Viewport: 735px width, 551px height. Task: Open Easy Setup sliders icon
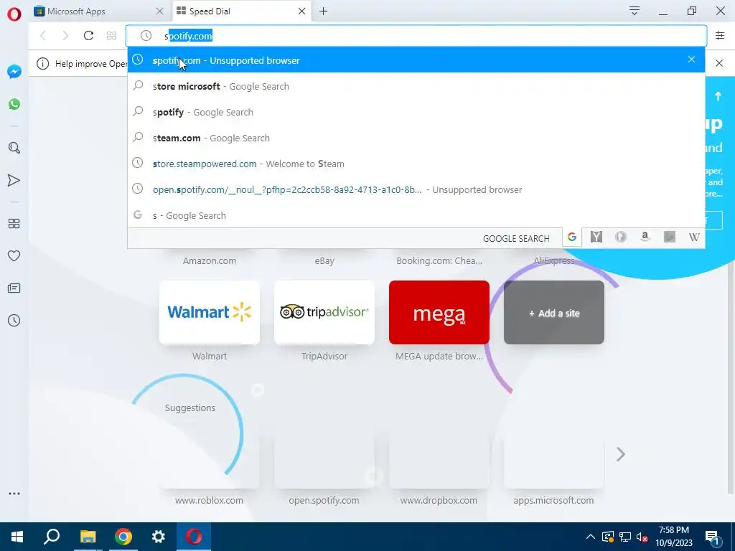click(720, 36)
